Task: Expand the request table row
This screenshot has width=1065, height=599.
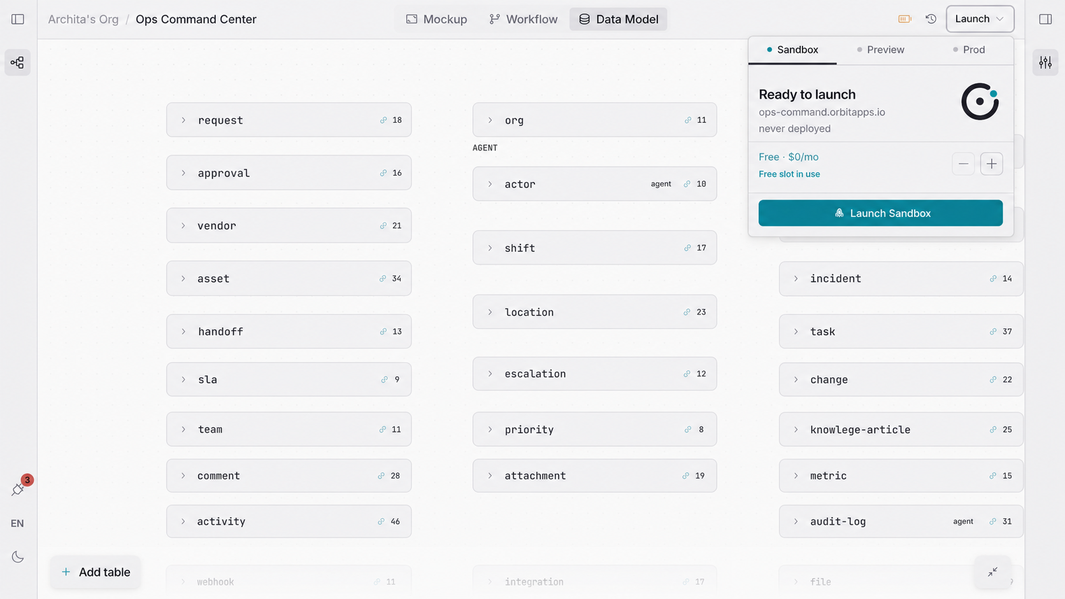Action: click(x=289, y=120)
